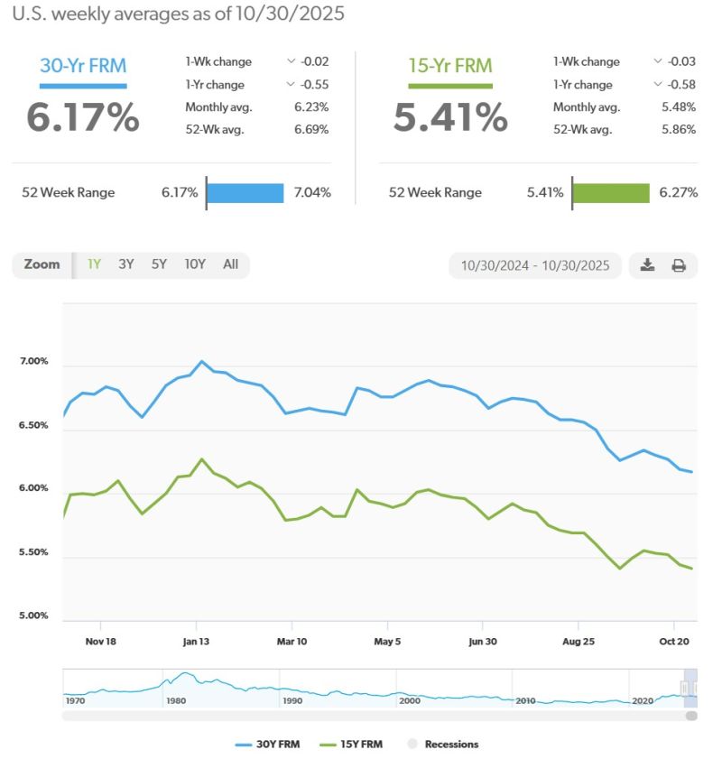Click the 15-Yr FRM heading
Viewport: 722px width, 759px height.
pyautogui.click(x=450, y=66)
